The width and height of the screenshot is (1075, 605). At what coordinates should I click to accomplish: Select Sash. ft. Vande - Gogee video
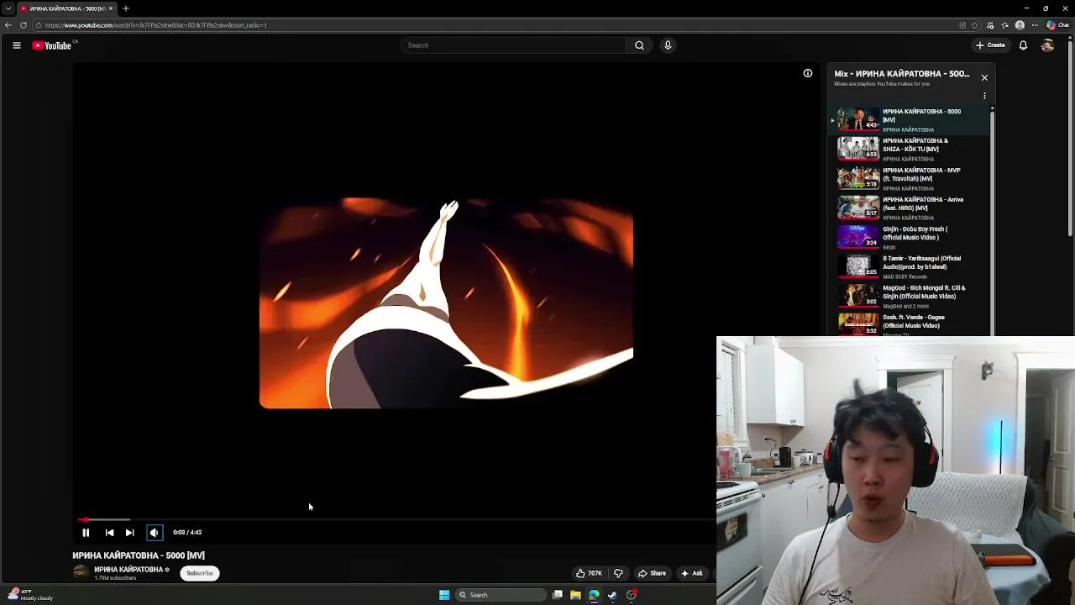point(911,324)
